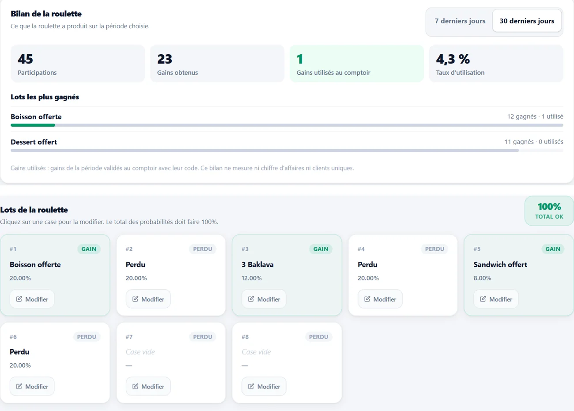Click the "Sandwich offert" lot title
This screenshot has width=574, height=411.
pyautogui.click(x=500, y=265)
